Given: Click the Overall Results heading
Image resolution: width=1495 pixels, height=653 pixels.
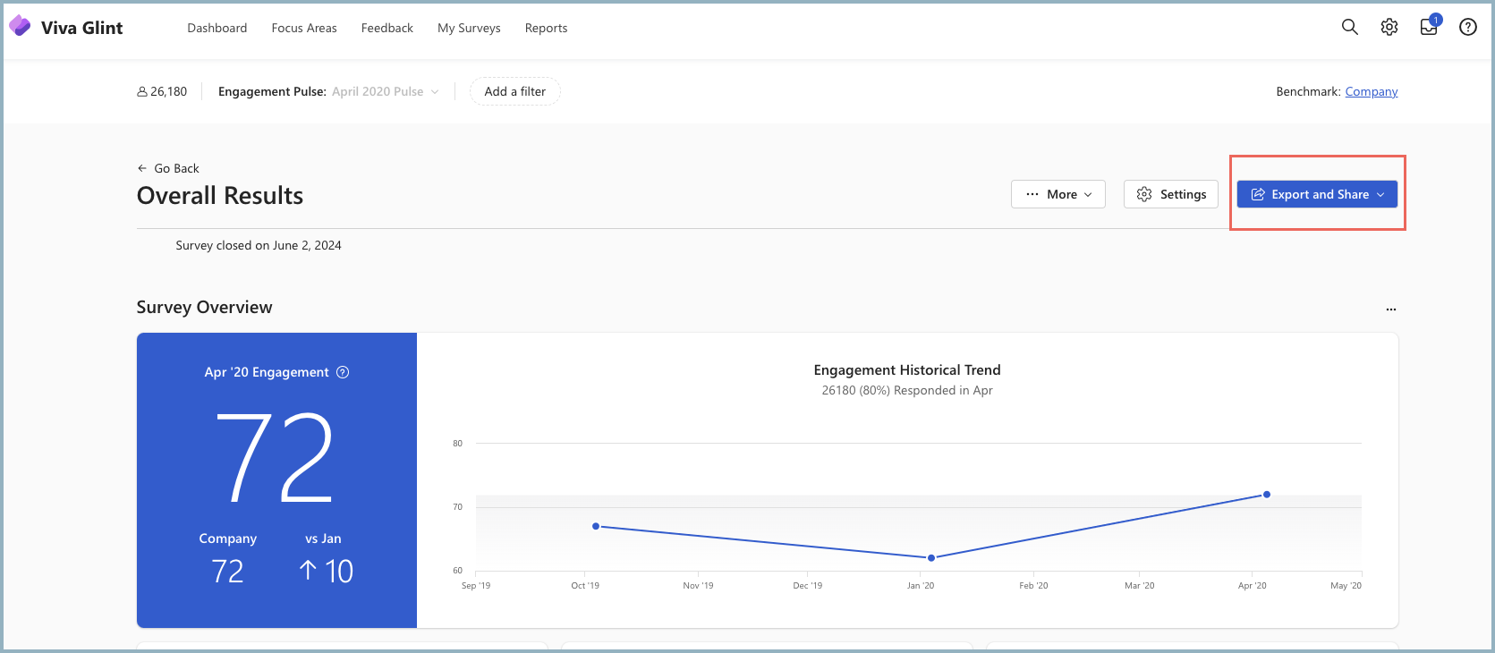Looking at the screenshot, I should pyautogui.click(x=220, y=195).
